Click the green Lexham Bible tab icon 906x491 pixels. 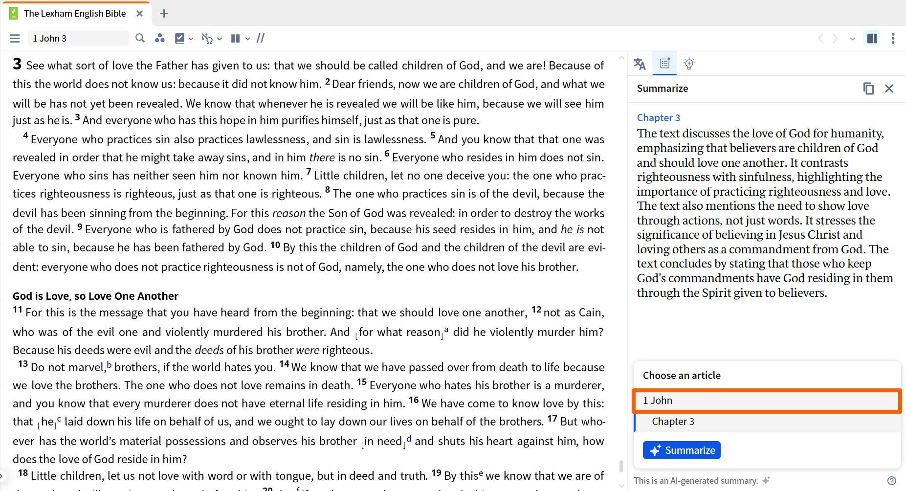click(14, 13)
